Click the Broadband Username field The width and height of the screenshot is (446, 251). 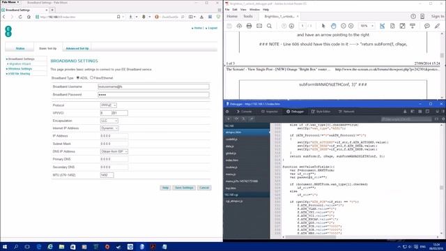153,86
